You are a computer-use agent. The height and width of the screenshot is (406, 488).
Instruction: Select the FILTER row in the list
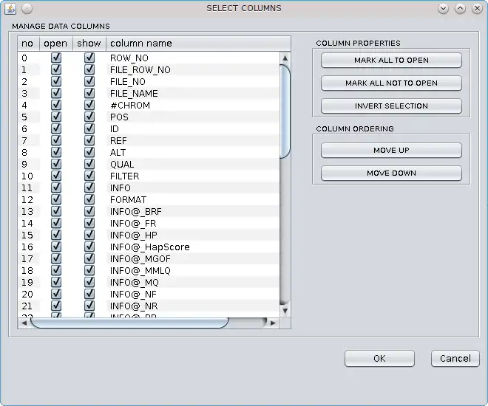coord(149,176)
